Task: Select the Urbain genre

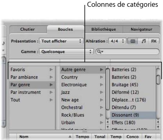Action: point(83,122)
